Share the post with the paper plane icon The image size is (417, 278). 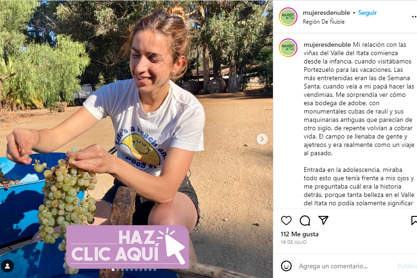323,220
